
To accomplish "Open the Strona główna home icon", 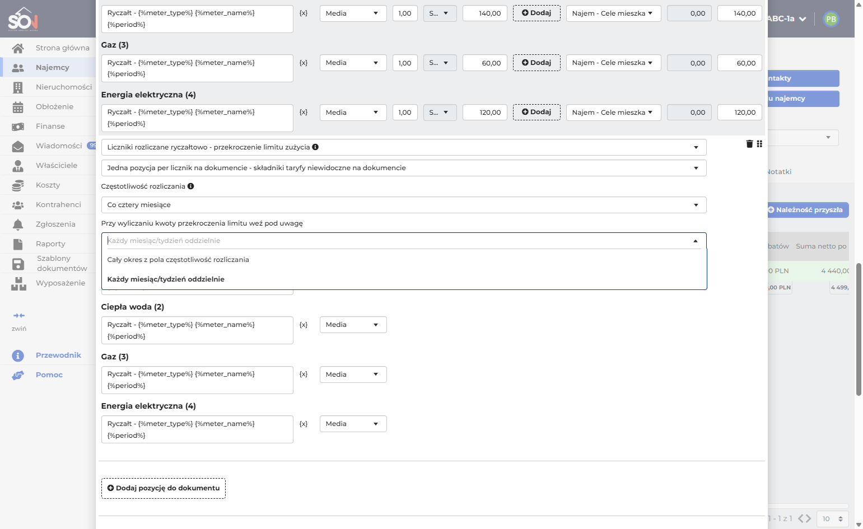I will click(x=18, y=48).
